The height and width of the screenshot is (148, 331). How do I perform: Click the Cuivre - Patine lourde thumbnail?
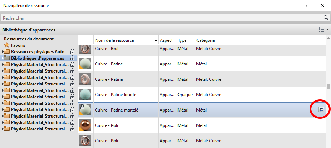(85, 95)
